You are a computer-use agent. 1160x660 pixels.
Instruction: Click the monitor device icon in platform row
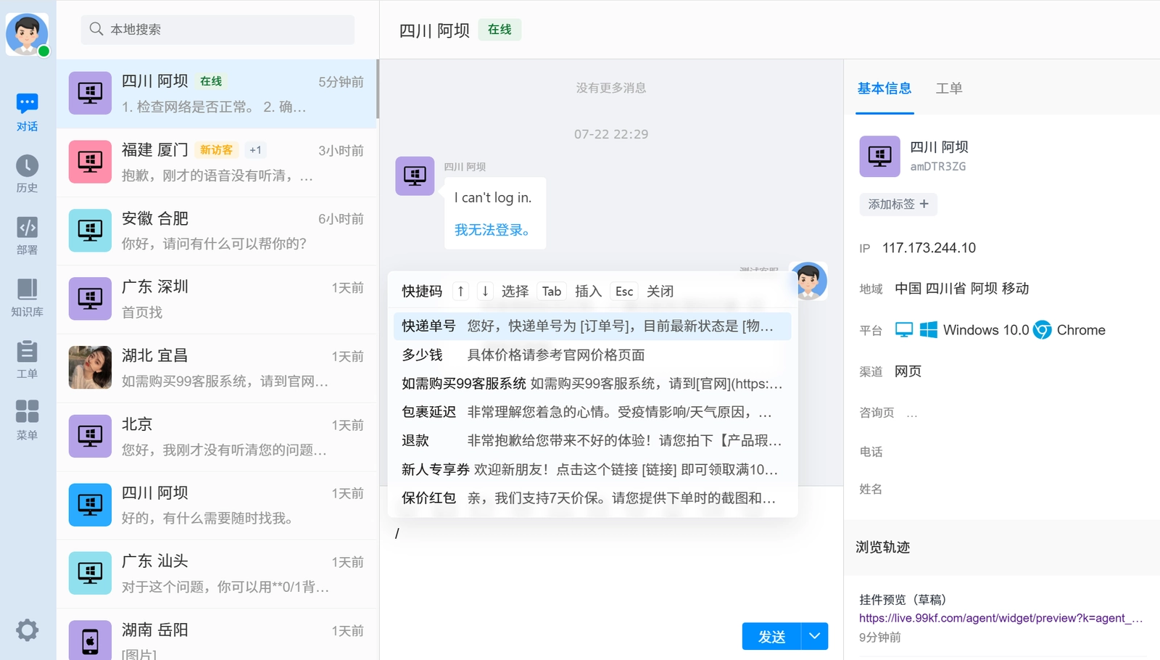903,330
